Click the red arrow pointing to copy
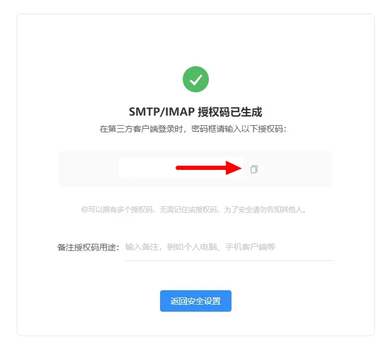The height and width of the screenshot is (354, 391). 209,168
